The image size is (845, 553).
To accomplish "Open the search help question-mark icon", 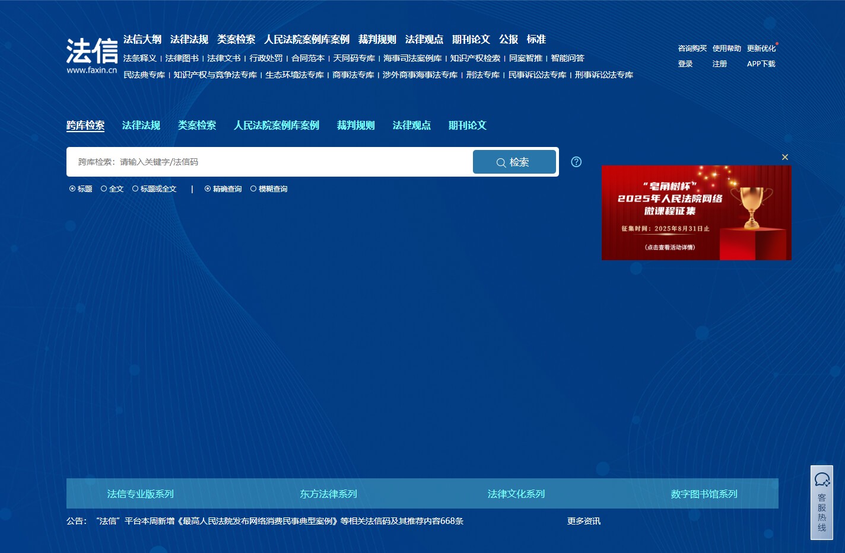I will [576, 162].
